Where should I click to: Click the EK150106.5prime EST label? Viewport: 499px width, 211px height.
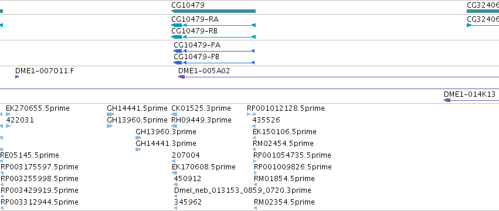tap(284, 132)
